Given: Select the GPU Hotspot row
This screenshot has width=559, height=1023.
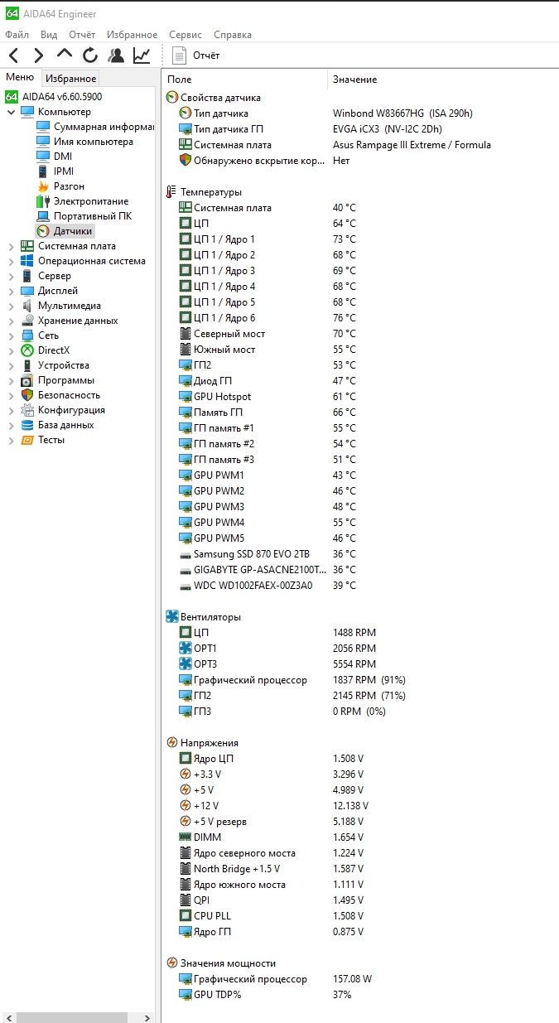Looking at the screenshot, I should coord(360,397).
